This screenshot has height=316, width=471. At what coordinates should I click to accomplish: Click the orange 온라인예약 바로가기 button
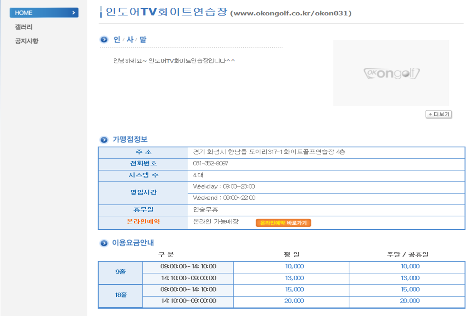click(283, 223)
